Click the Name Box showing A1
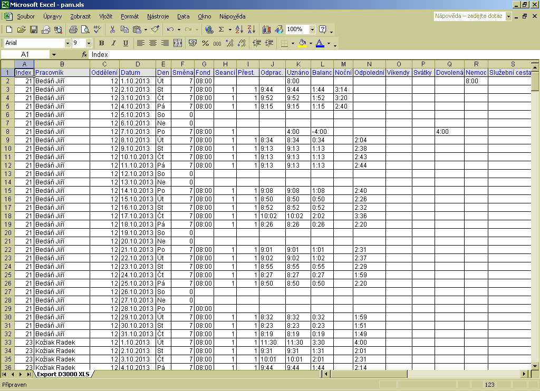Screen dimensions: 540x391 coord(25,54)
